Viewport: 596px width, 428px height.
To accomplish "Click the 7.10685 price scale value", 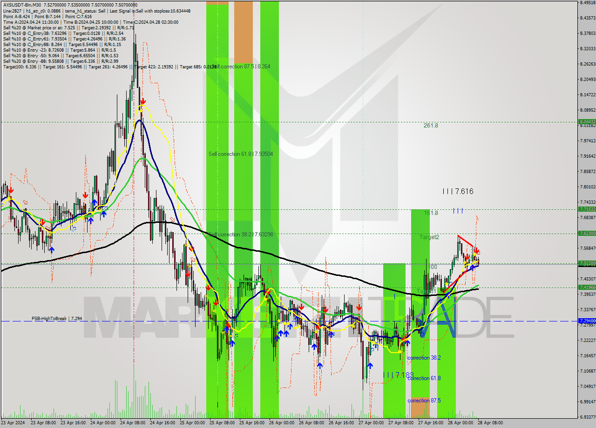I will coord(588,371).
